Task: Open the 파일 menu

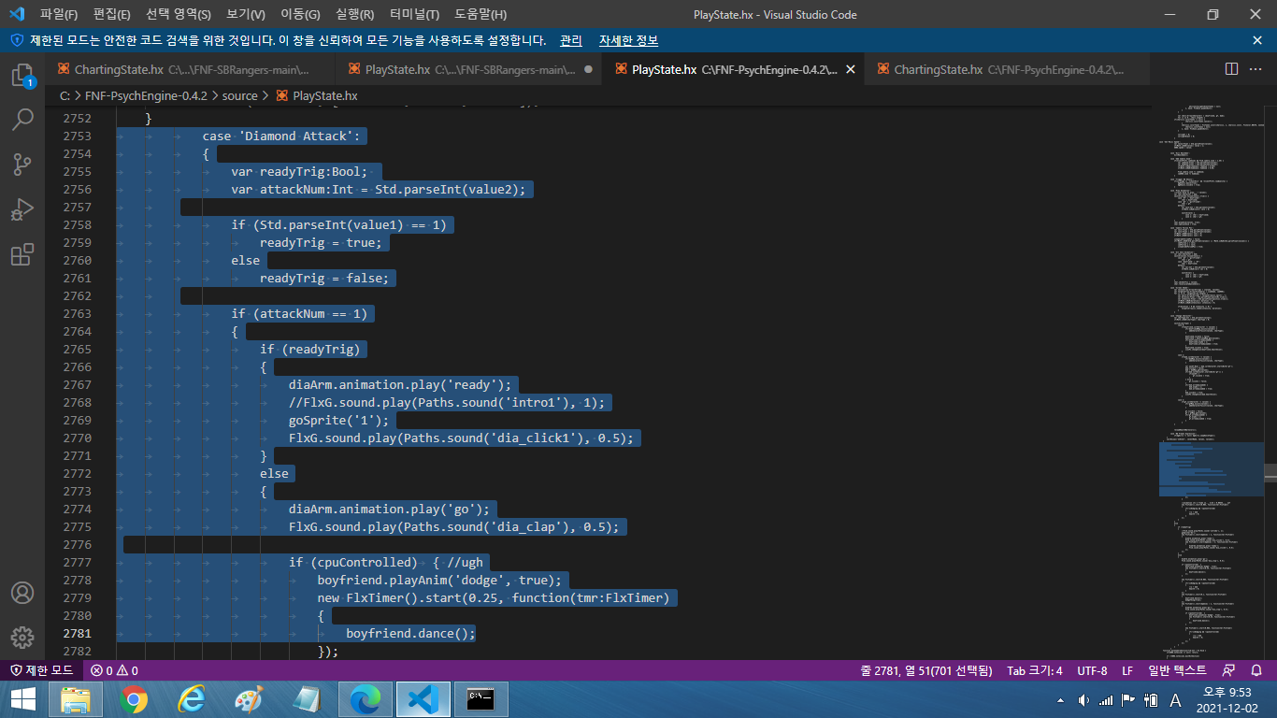Action: point(57,14)
